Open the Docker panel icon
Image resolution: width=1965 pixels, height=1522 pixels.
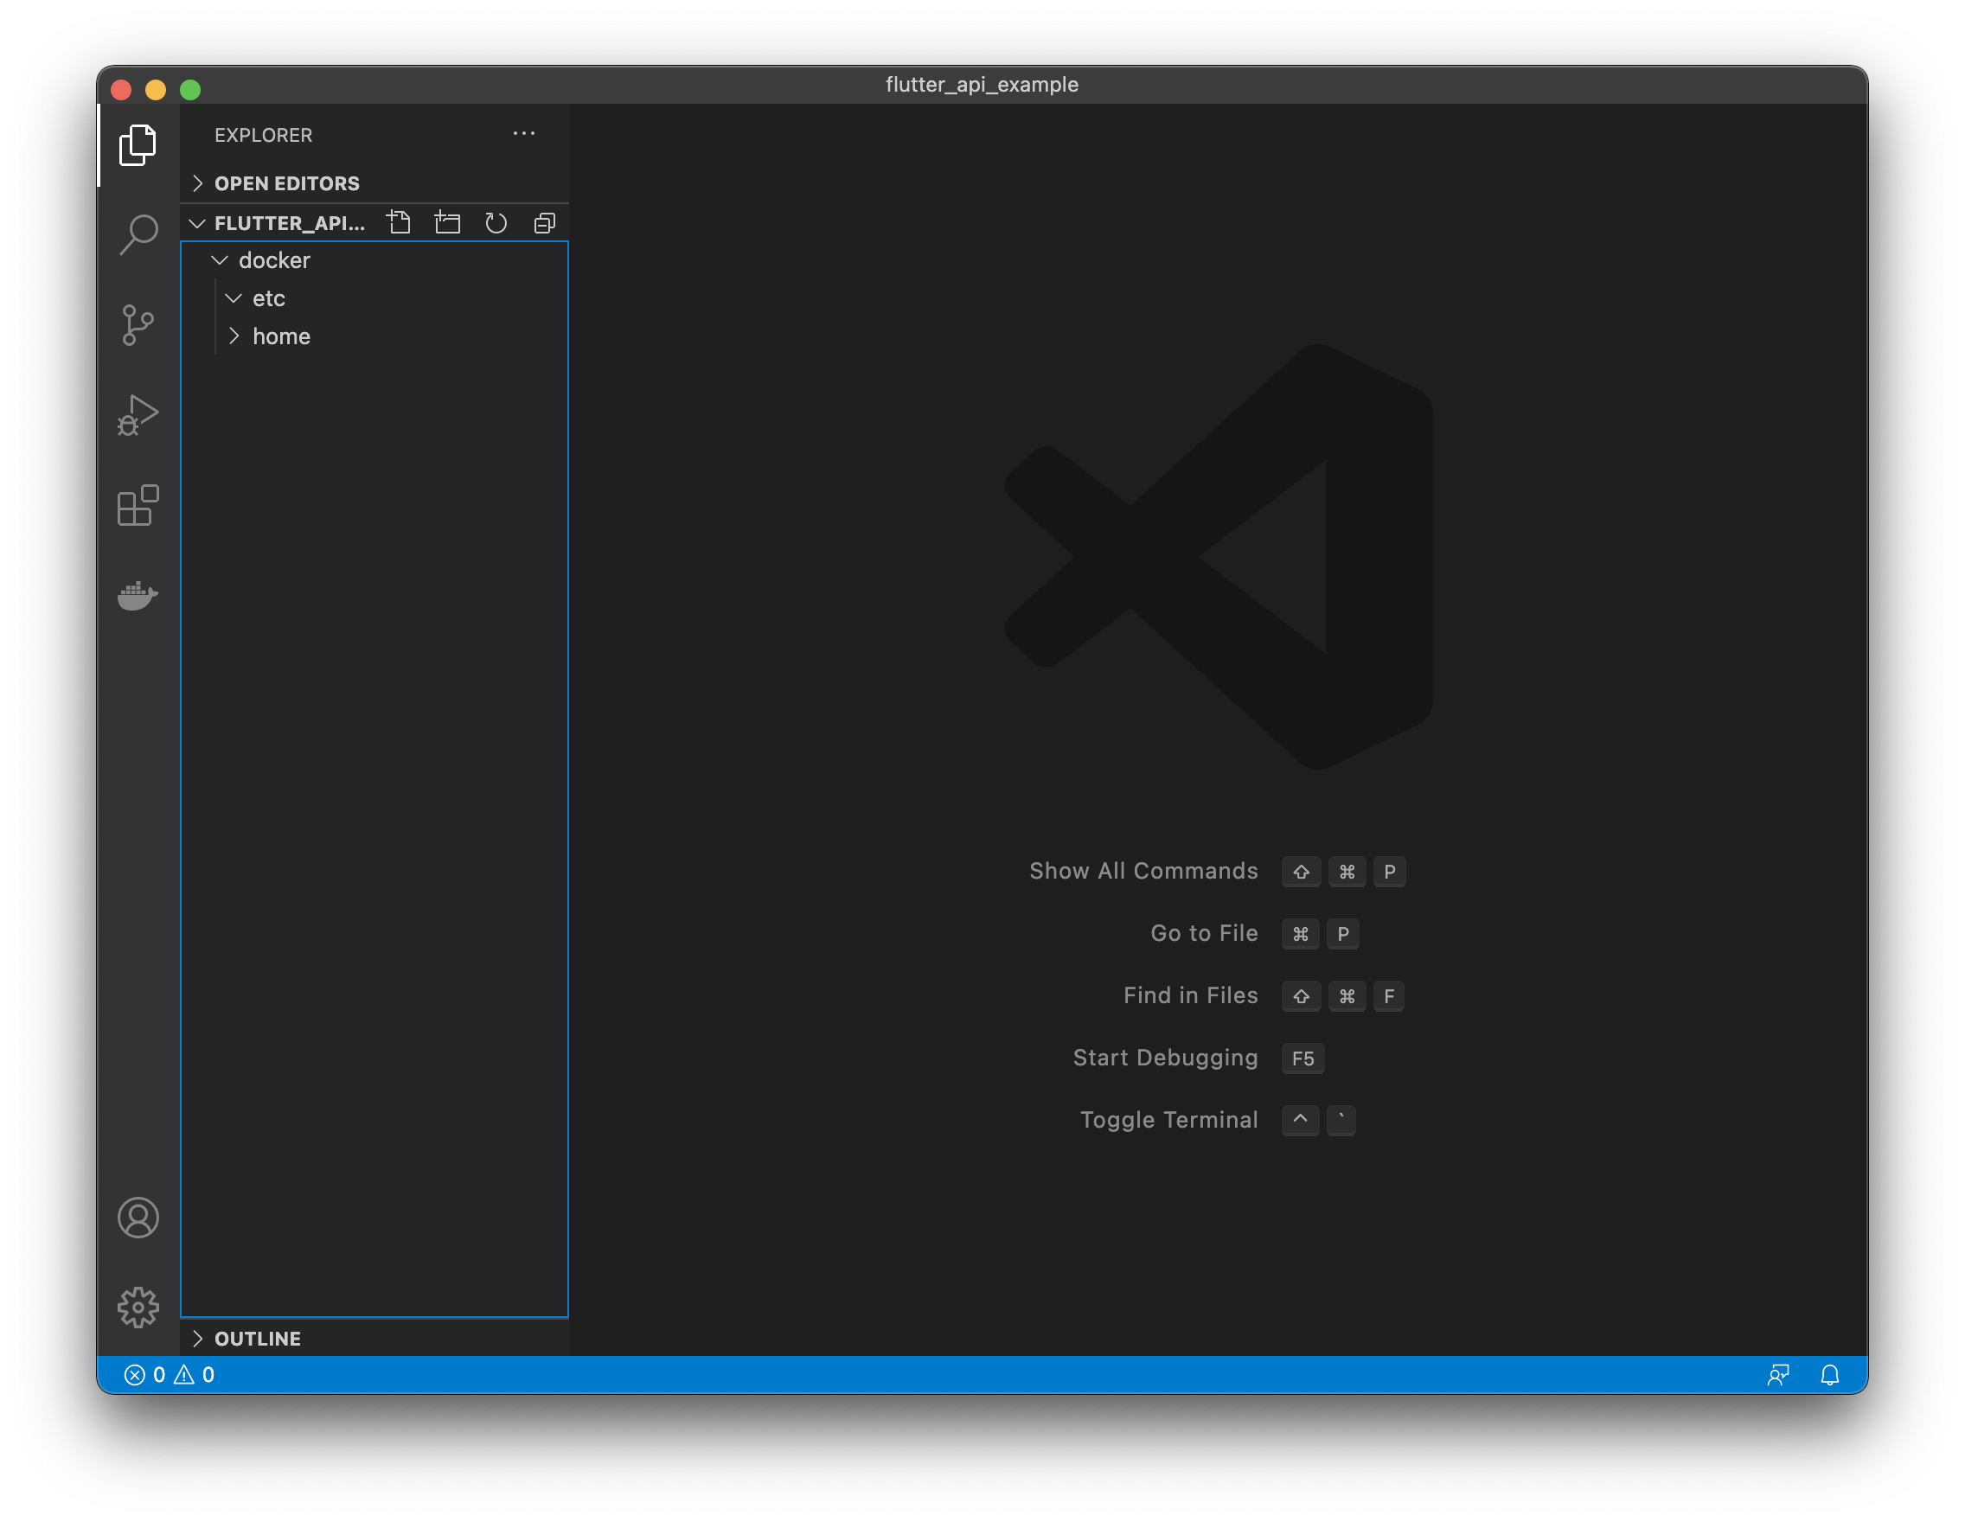coord(138,595)
